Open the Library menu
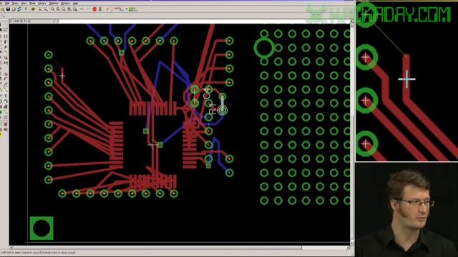The height and width of the screenshot is (257, 458). (x=42, y=3)
